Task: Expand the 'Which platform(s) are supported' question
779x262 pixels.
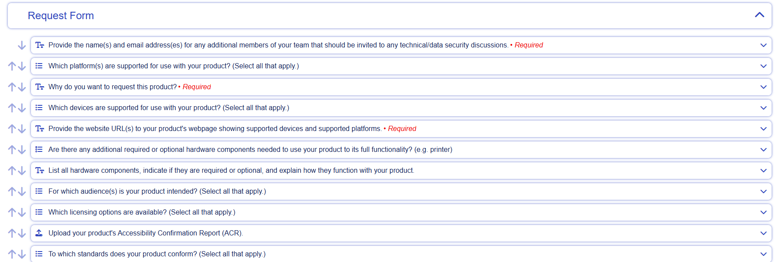Action: (x=763, y=66)
